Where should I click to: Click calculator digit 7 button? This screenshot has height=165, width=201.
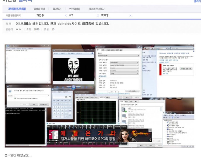tap(54, 107)
